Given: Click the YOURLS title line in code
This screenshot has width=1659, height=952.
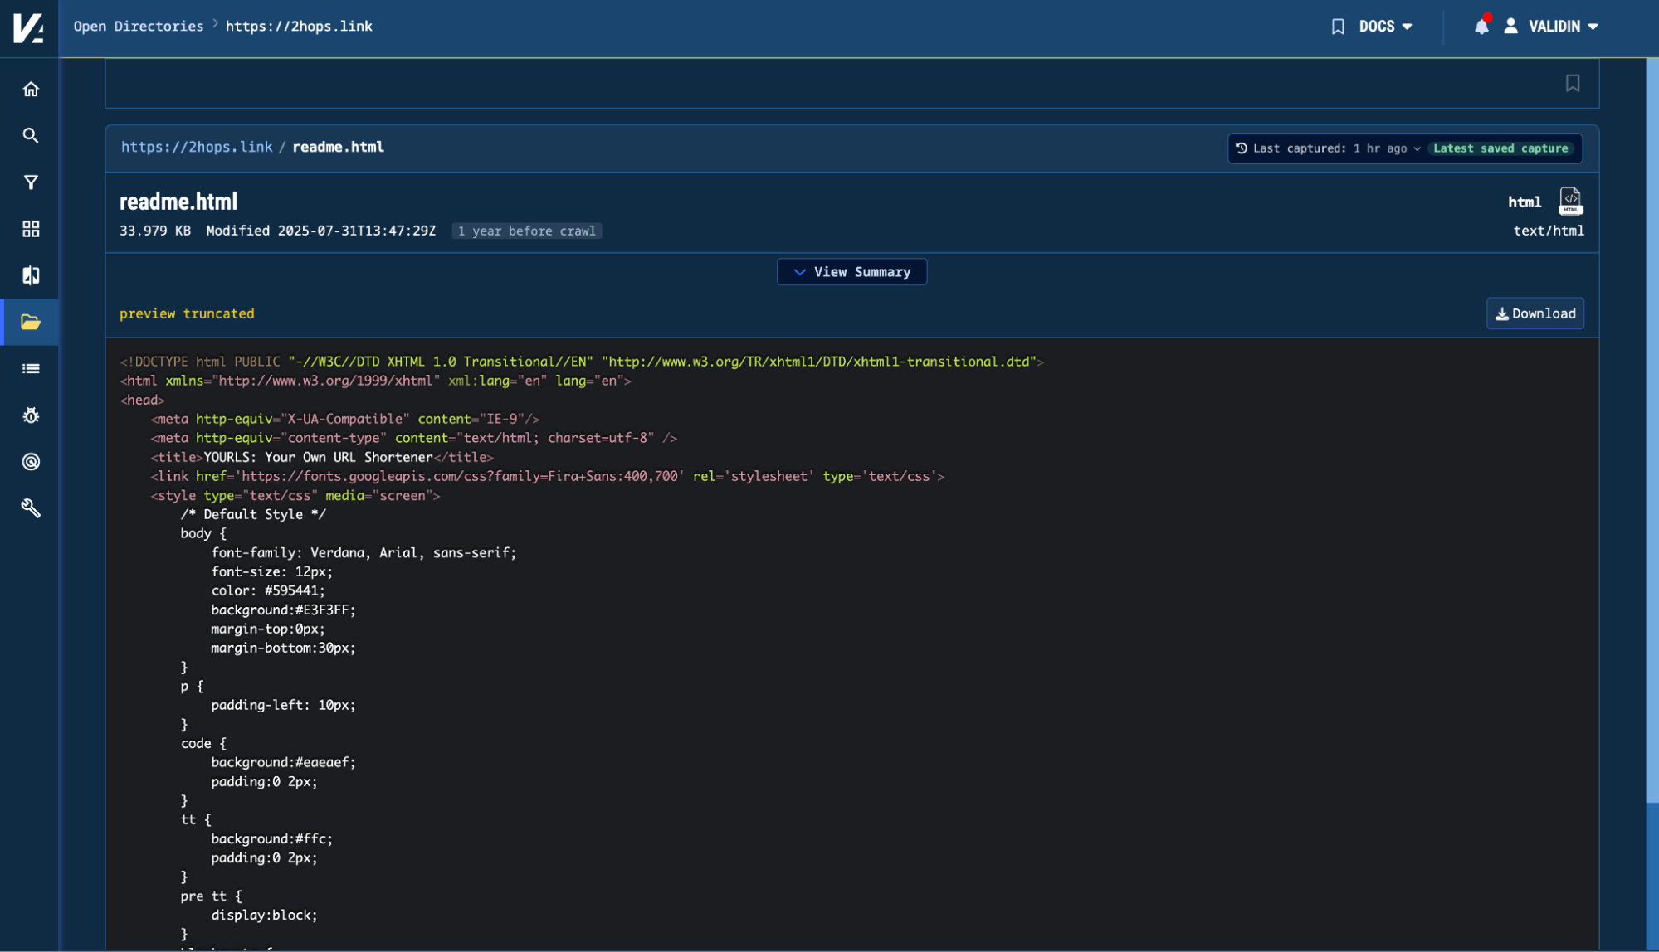Looking at the screenshot, I should point(322,457).
